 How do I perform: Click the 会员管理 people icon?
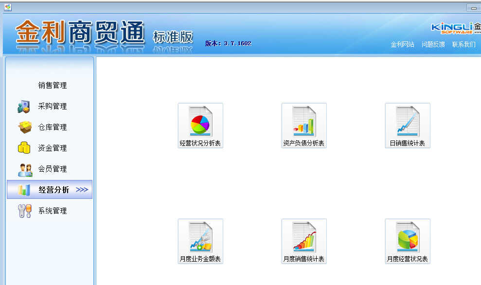25,170
